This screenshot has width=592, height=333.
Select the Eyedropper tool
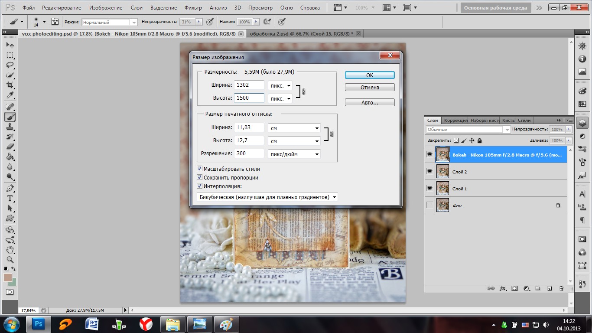coord(10,95)
